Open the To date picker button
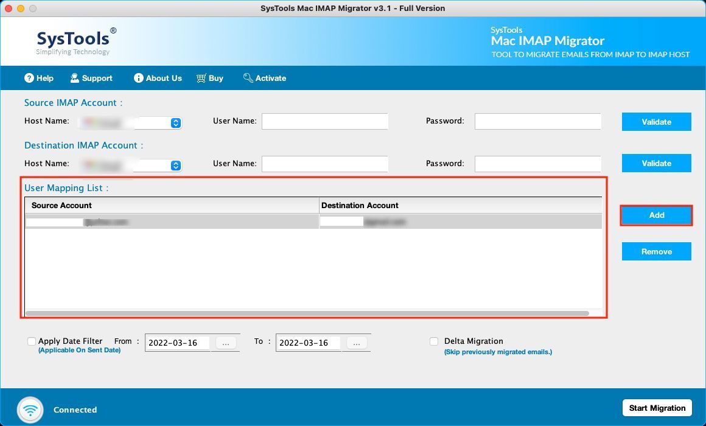 pyautogui.click(x=357, y=343)
